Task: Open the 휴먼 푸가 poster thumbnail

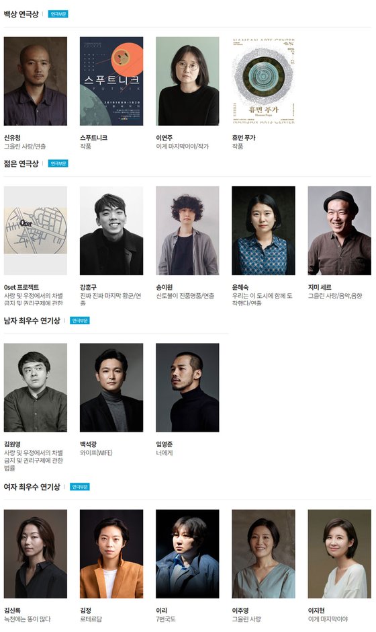Action: coord(264,81)
